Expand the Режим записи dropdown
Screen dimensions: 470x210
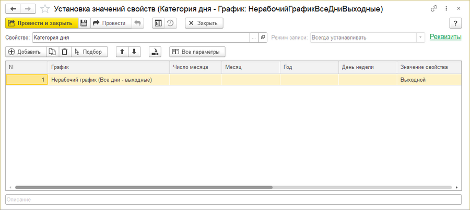tap(420, 38)
